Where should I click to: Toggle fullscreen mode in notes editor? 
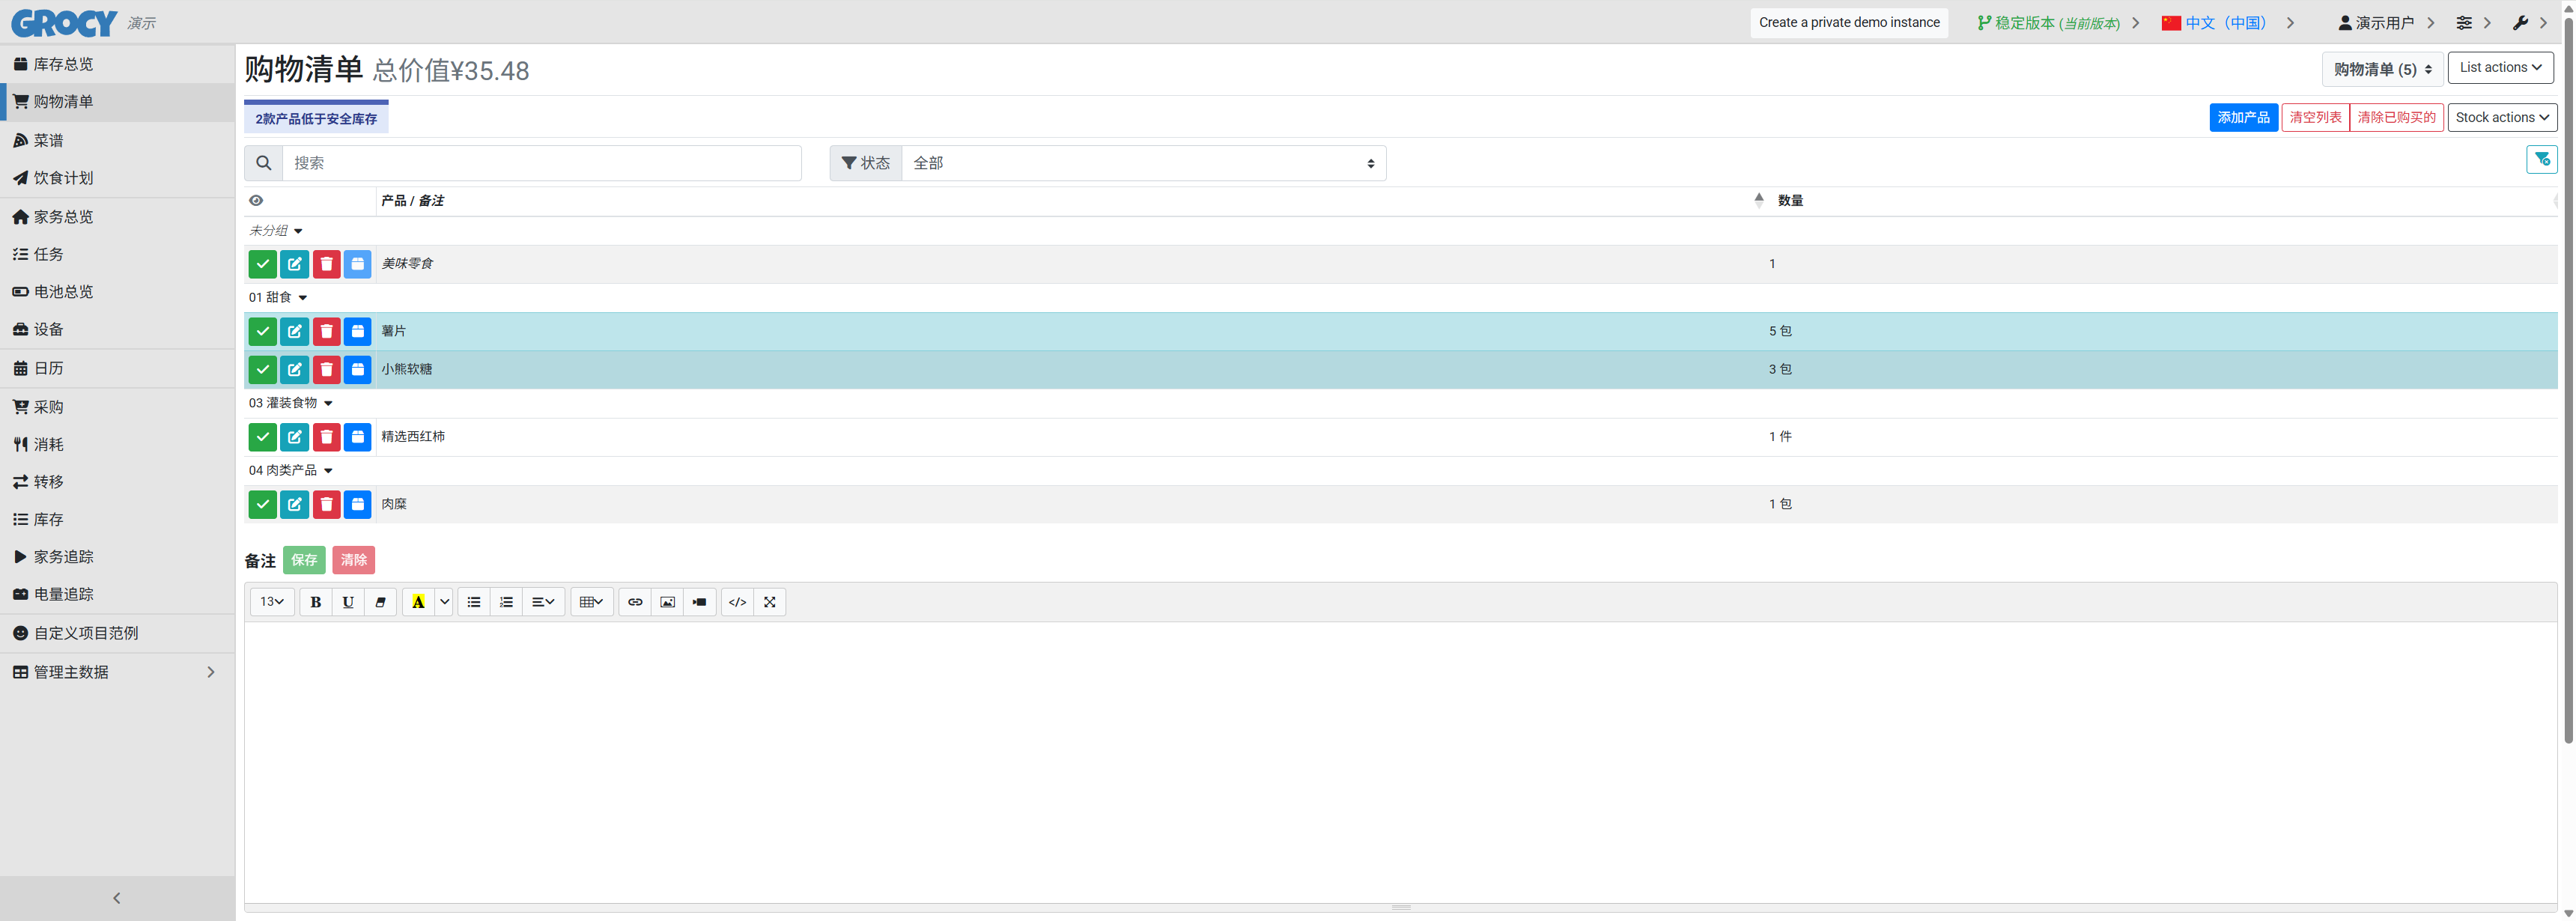coord(769,602)
